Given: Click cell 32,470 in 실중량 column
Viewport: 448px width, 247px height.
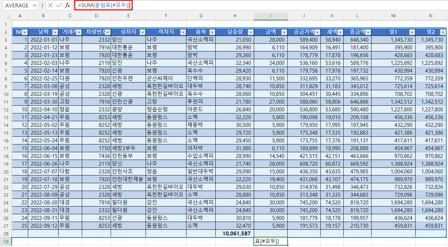Looking at the screenshot, I should pyautogui.click(x=235, y=226).
